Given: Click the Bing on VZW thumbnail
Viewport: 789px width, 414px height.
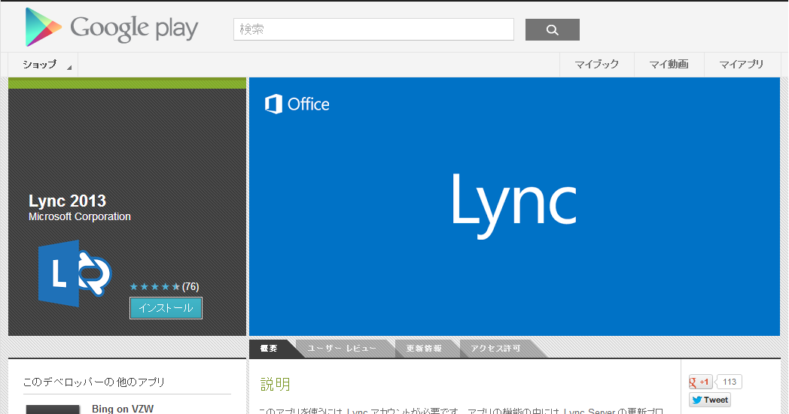Looking at the screenshot, I should click(53, 409).
